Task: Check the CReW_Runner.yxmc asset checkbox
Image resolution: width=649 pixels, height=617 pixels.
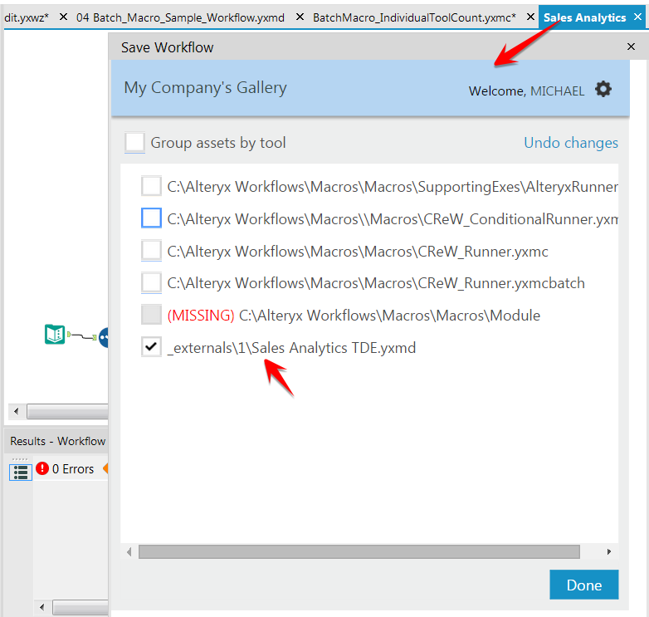Action: (151, 251)
